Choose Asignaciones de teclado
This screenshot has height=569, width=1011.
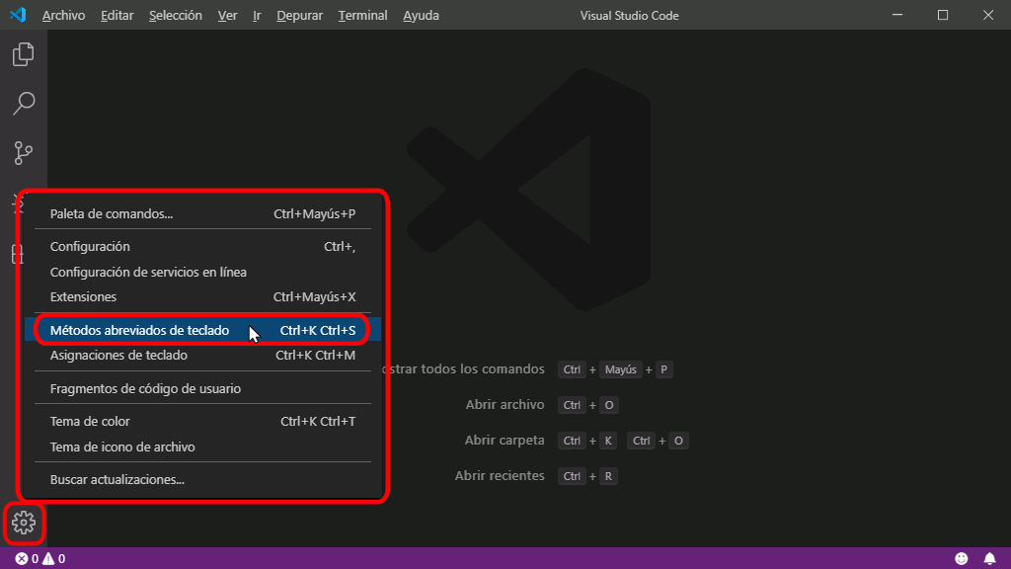pos(202,356)
